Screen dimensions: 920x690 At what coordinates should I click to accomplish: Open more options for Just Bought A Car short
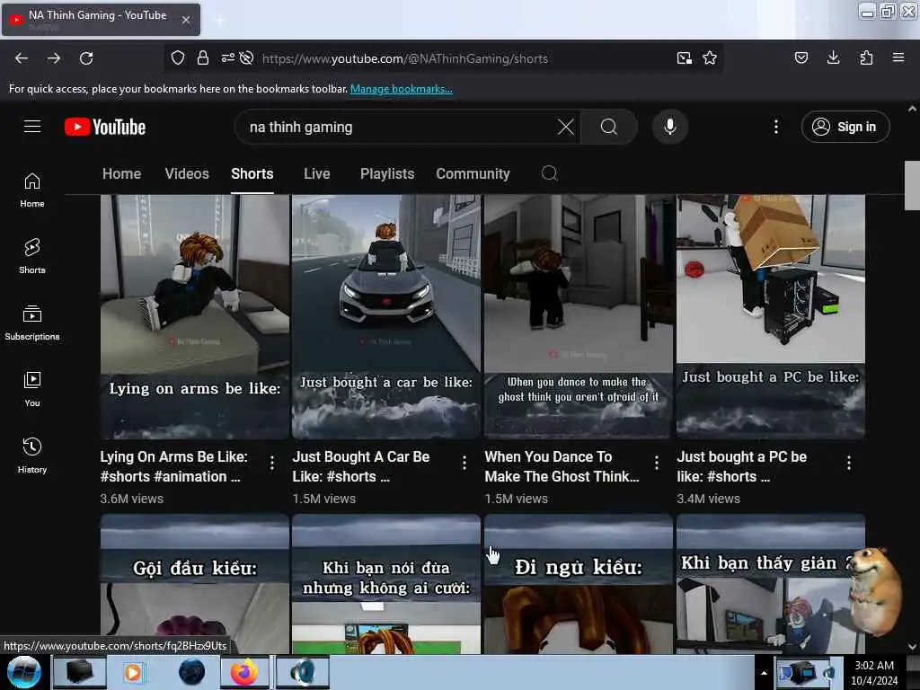(464, 463)
